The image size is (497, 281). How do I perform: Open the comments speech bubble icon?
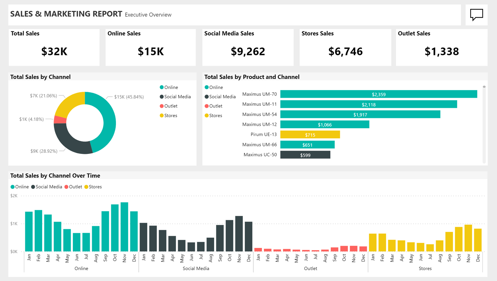tap(477, 14)
